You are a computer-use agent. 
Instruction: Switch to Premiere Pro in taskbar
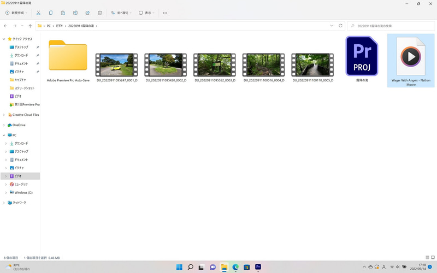[258, 267]
